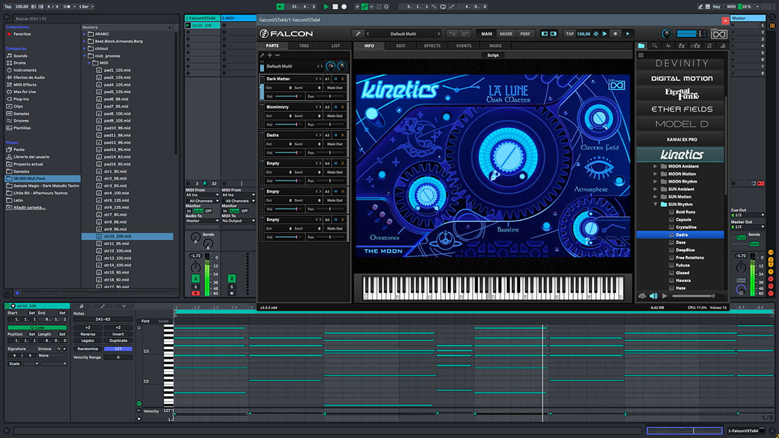Switch to the LIST tab in Falcon

coord(335,46)
